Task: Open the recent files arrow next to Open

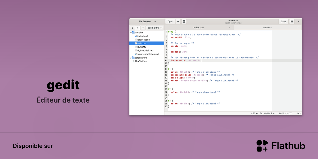Action: click(178, 21)
